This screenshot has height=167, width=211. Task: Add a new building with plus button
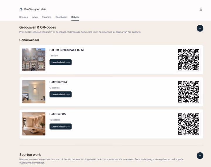click(x=200, y=28)
